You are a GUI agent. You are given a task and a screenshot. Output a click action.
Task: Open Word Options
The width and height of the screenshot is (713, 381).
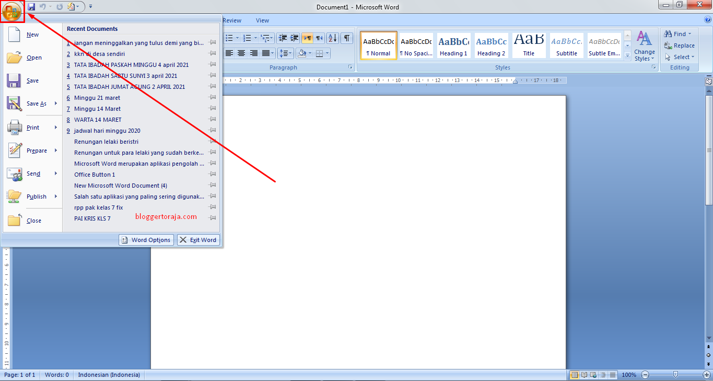(146, 239)
